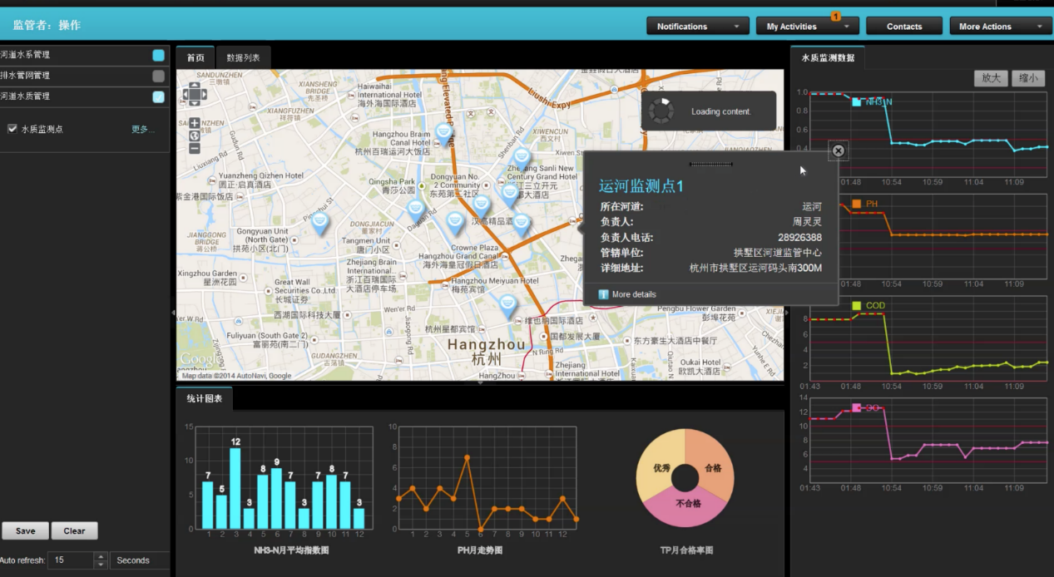Click the name 周灵灵 in the popup

coord(807,222)
